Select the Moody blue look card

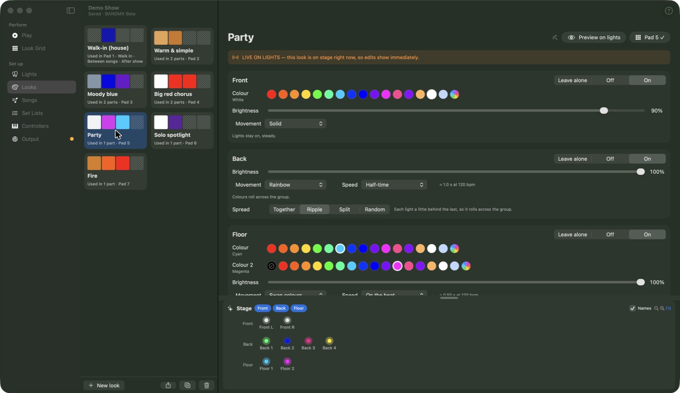pyautogui.click(x=116, y=89)
